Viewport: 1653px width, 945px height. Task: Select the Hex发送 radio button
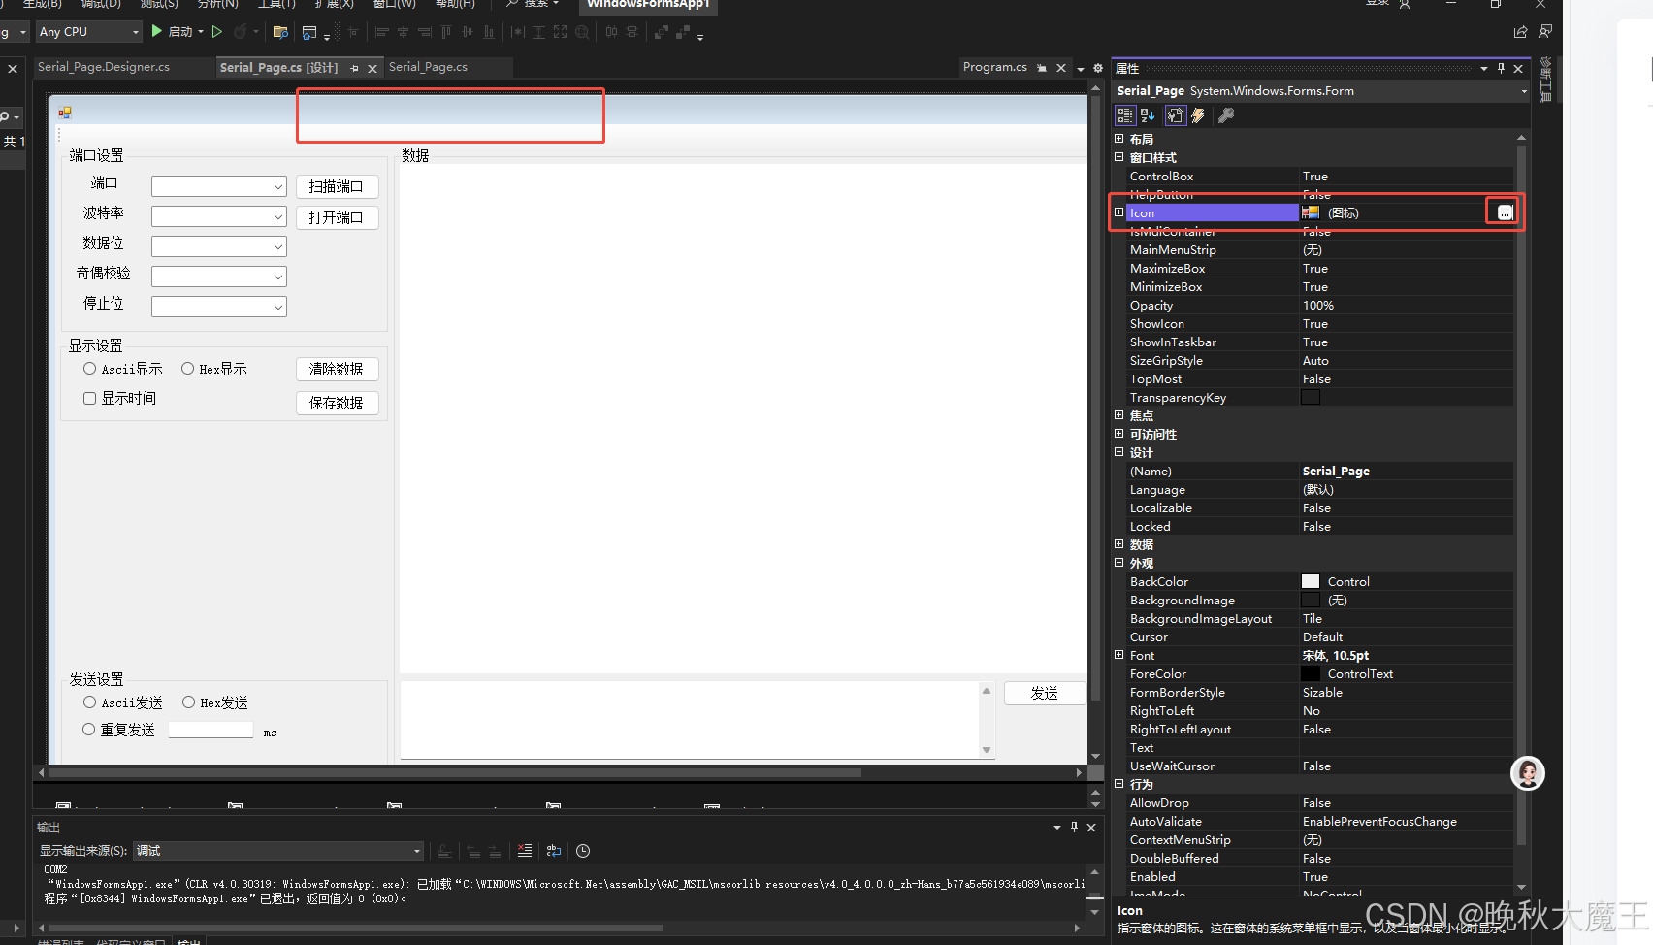188,702
